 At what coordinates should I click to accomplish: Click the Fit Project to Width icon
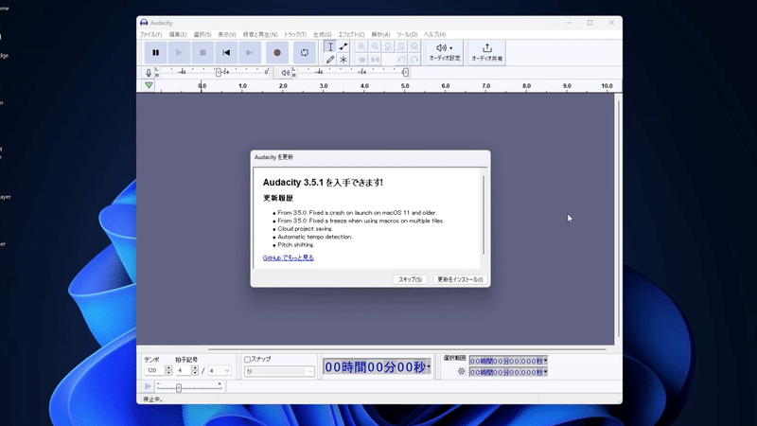point(401,46)
